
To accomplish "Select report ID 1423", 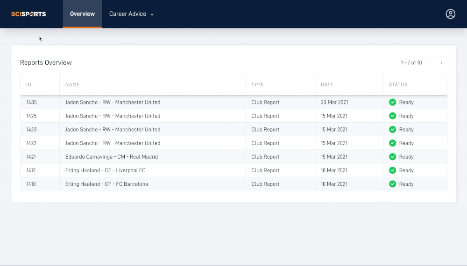I will tap(32, 129).
